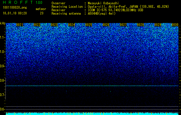Click the 0.6 kHz axis label

pos(3,109)
